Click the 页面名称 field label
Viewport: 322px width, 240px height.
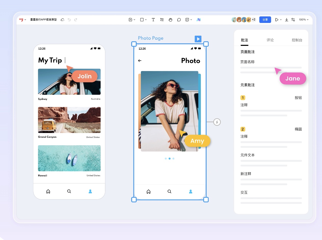point(247,62)
